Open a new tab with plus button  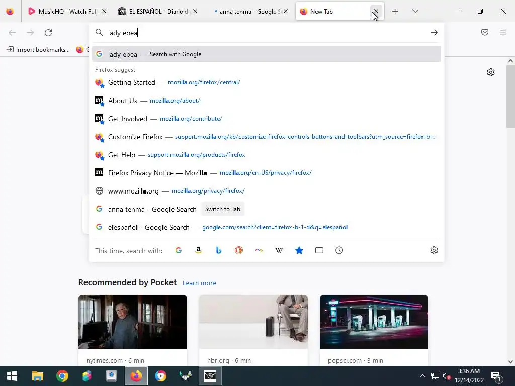[x=395, y=12]
